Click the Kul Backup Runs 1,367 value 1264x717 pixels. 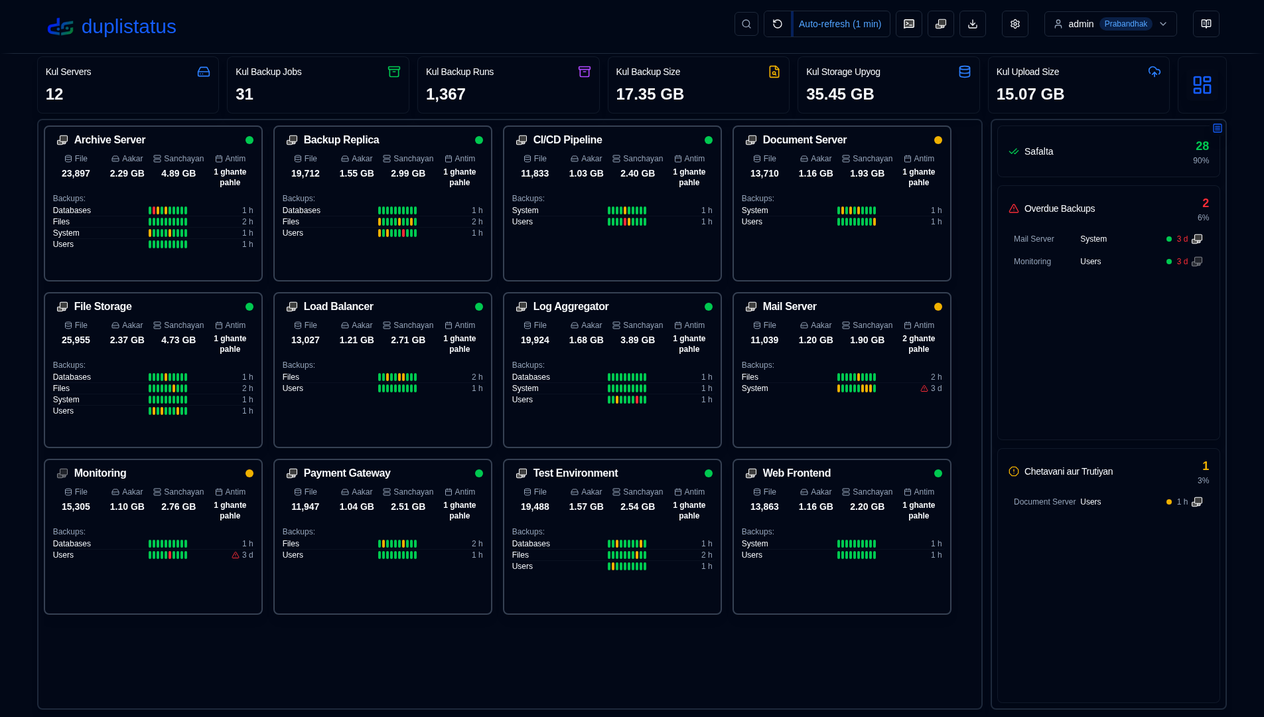pyautogui.click(x=445, y=94)
